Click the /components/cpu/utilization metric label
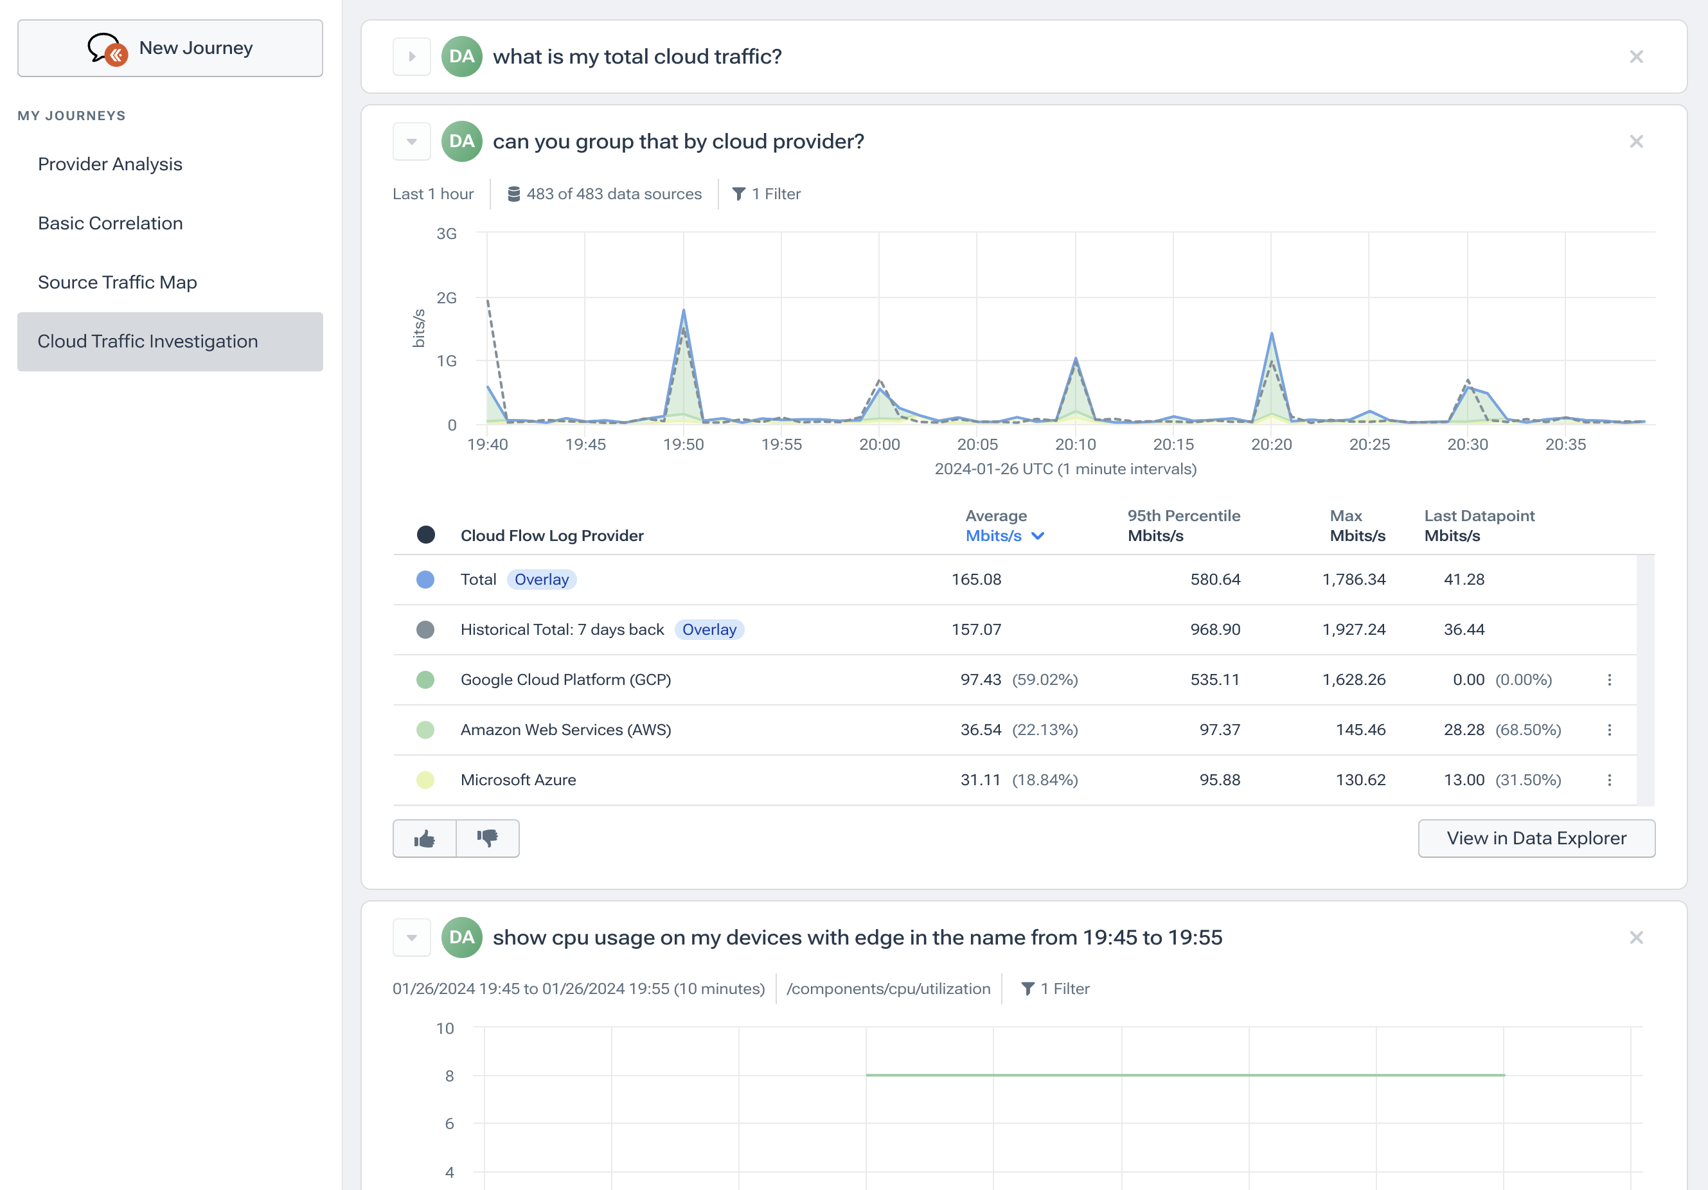The height and width of the screenshot is (1190, 1708). point(889,988)
